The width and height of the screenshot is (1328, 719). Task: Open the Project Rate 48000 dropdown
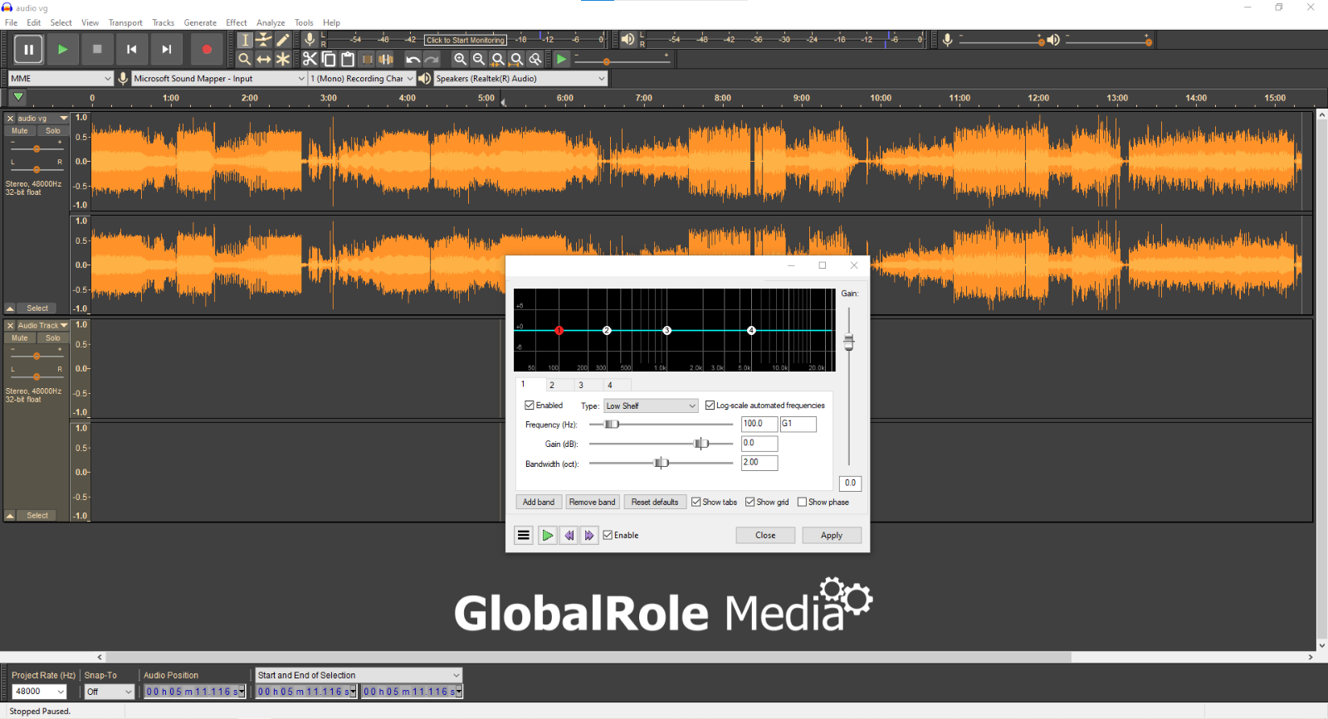(x=39, y=691)
